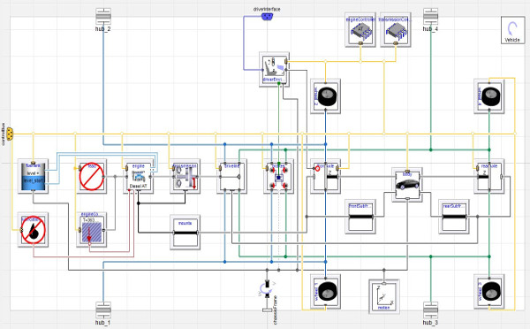This screenshot has width=530, height=329.
Task: Select the mounts block
Action: (x=185, y=233)
